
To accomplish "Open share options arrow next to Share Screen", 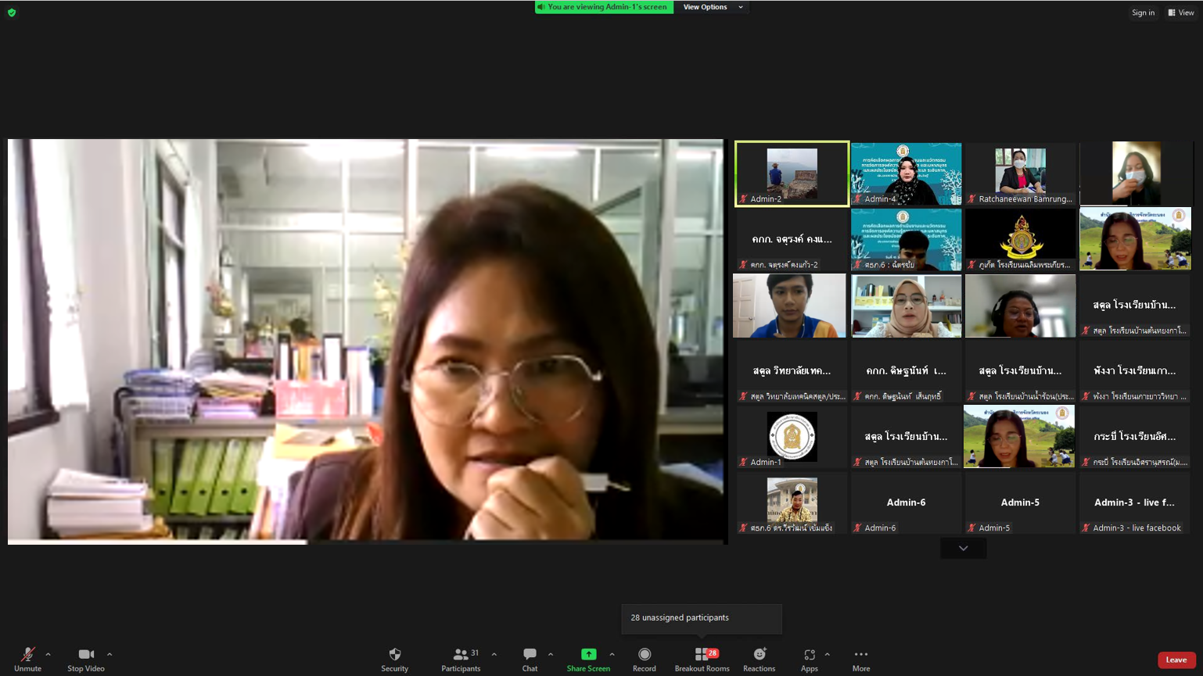I will (x=612, y=654).
